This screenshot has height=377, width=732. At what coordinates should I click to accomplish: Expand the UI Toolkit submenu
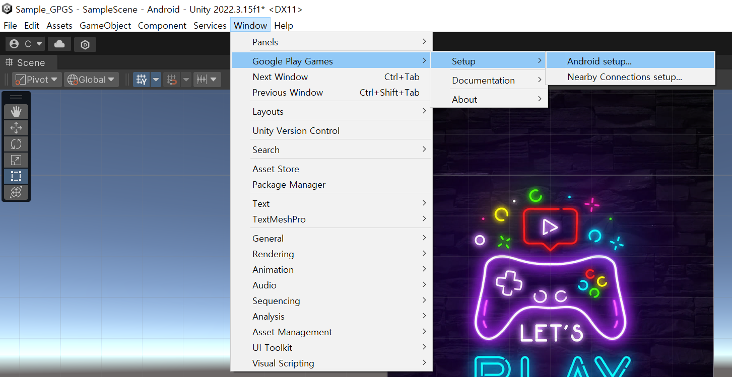331,347
